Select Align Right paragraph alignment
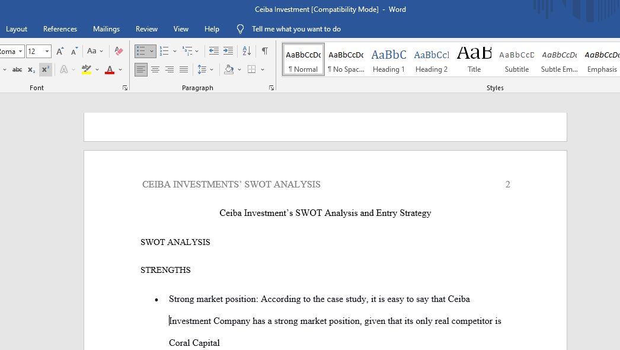The image size is (620, 350). (170, 69)
